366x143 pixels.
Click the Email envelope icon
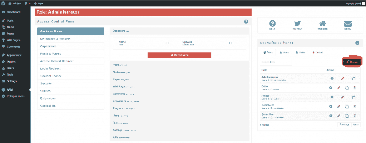click(x=348, y=24)
